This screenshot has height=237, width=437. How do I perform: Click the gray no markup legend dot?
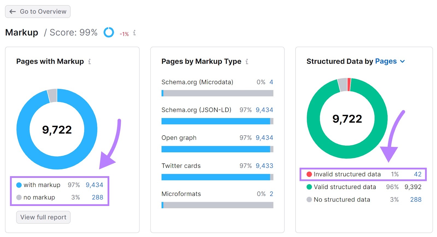click(x=19, y=197)
